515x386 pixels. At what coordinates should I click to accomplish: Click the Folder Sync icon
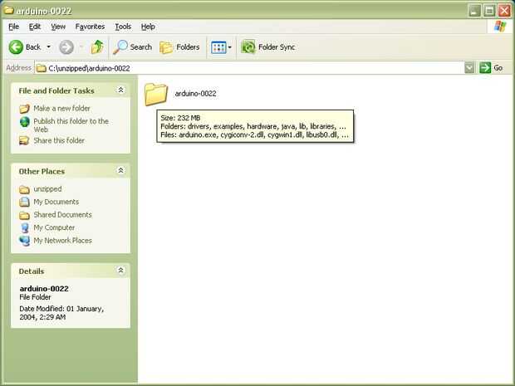point(248,47)
